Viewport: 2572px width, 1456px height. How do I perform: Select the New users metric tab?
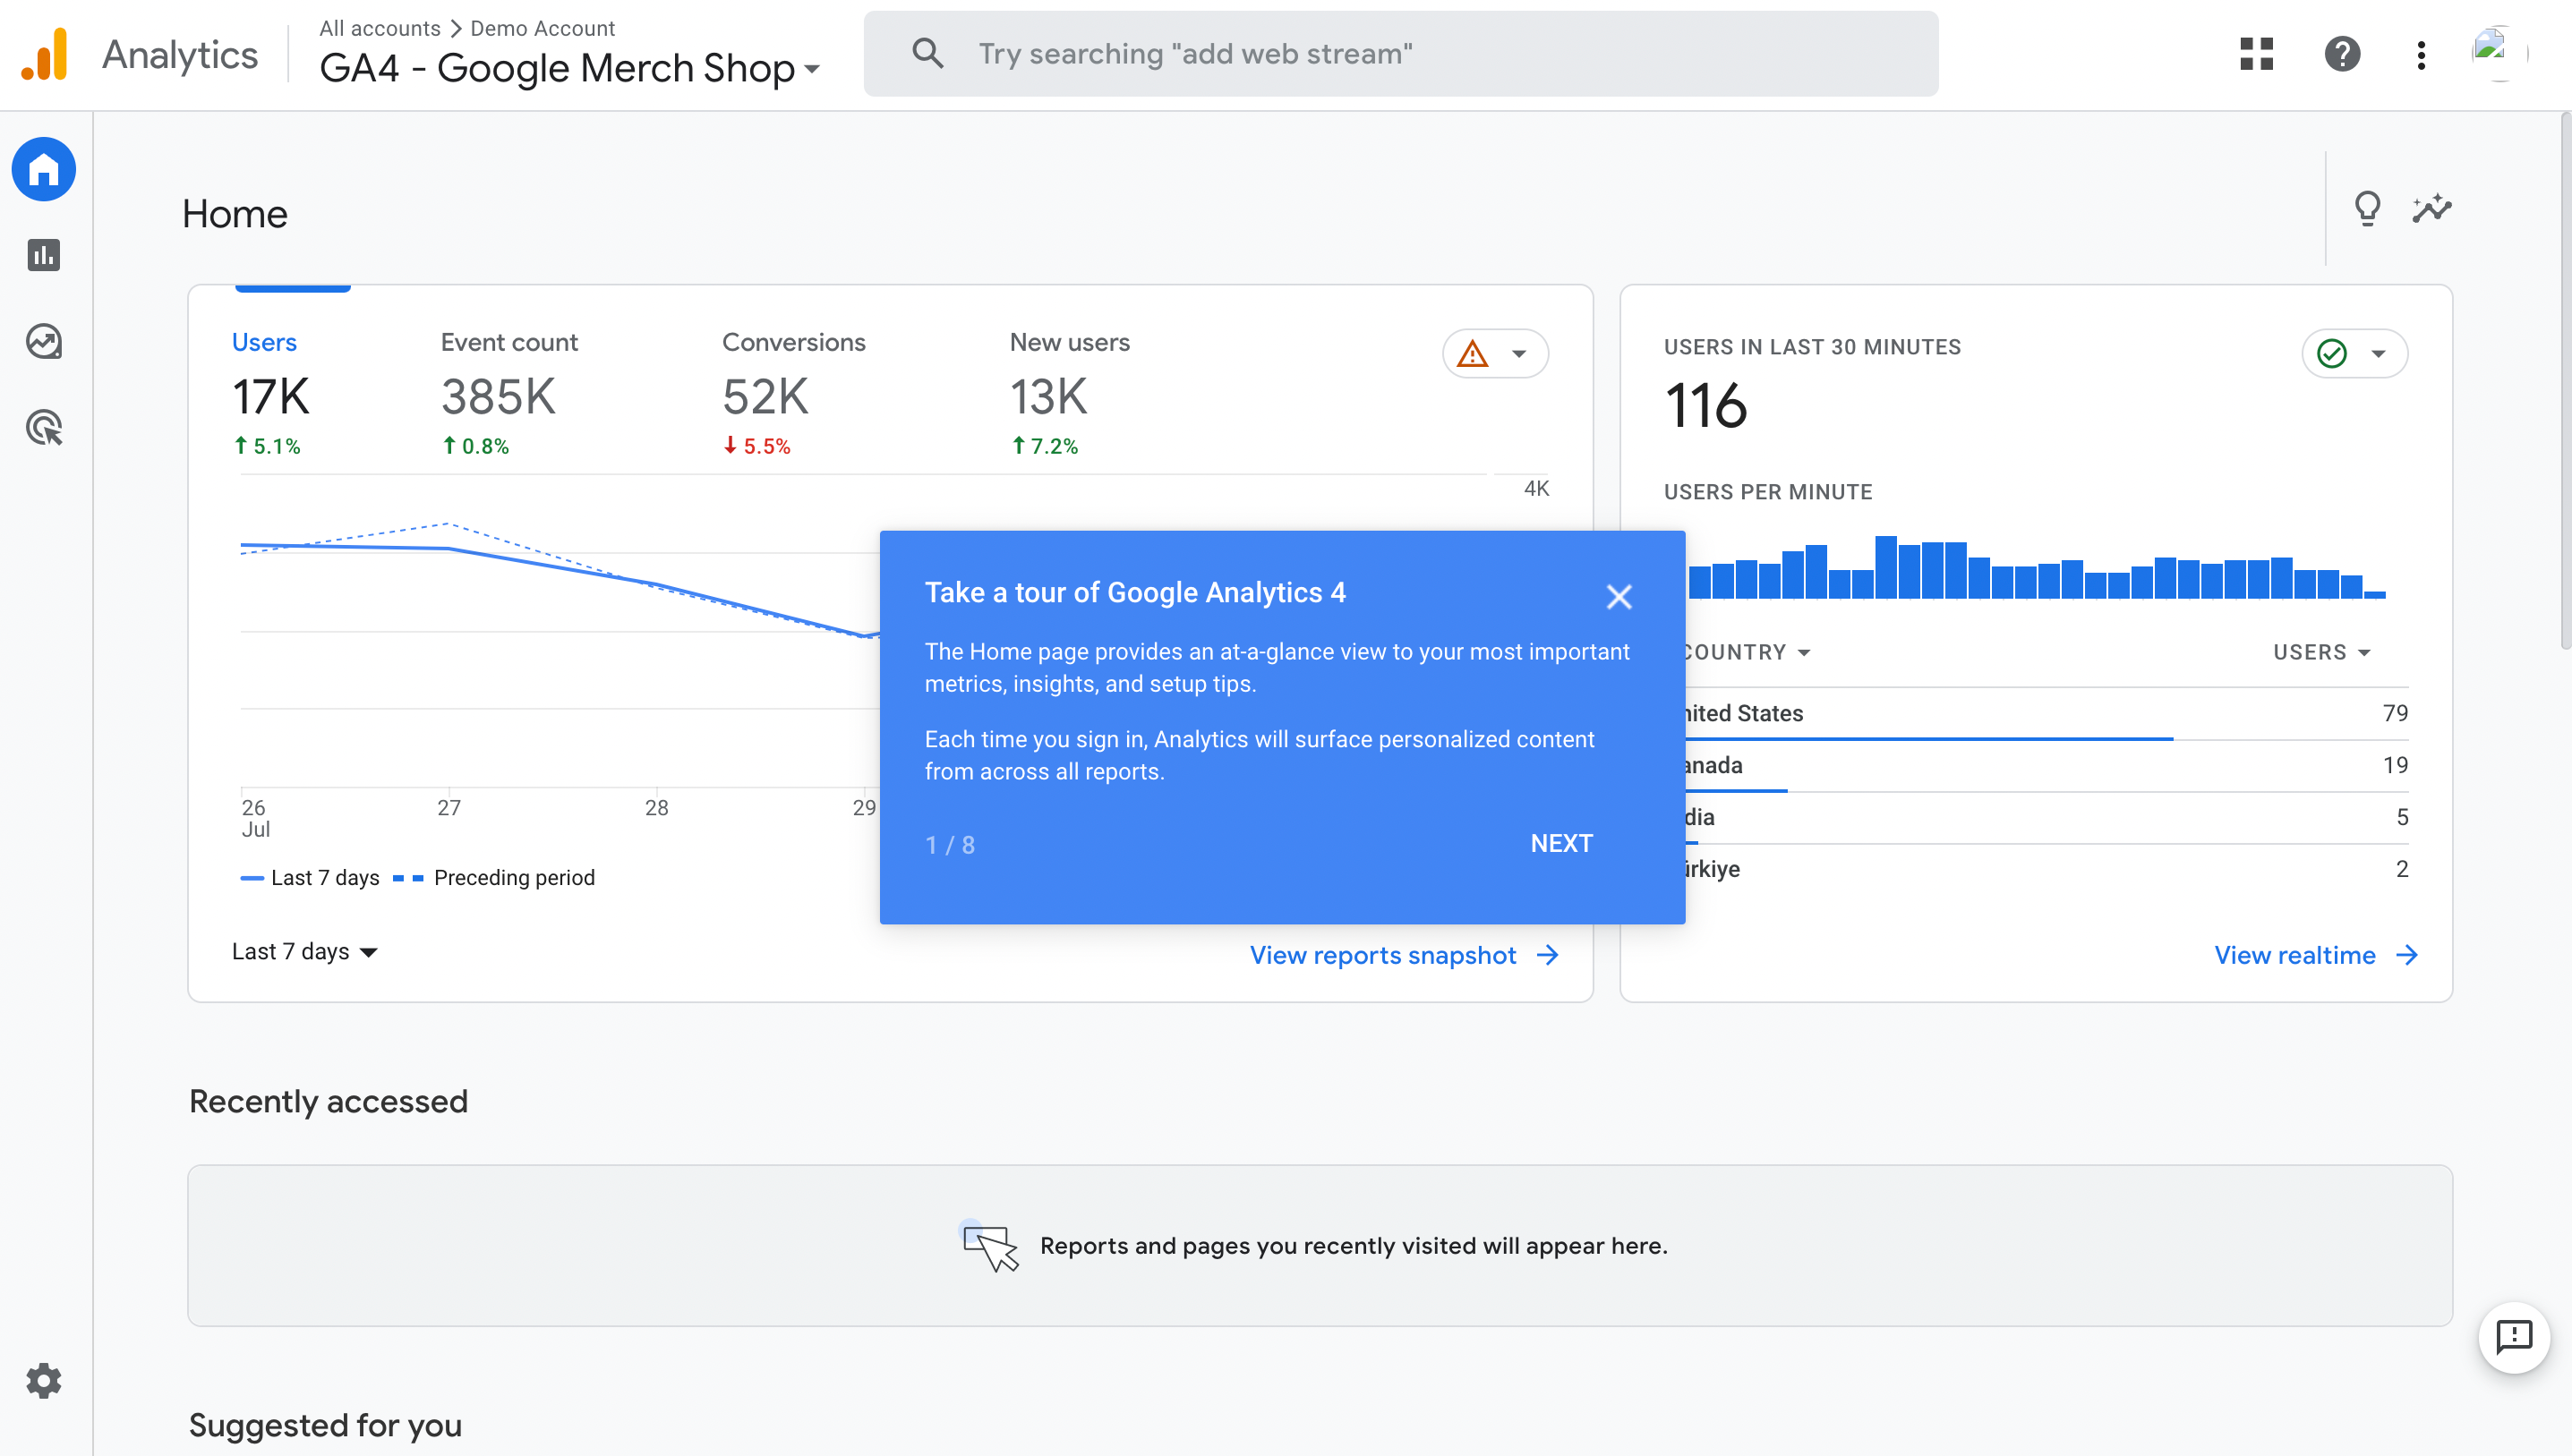pos(1070,342)
